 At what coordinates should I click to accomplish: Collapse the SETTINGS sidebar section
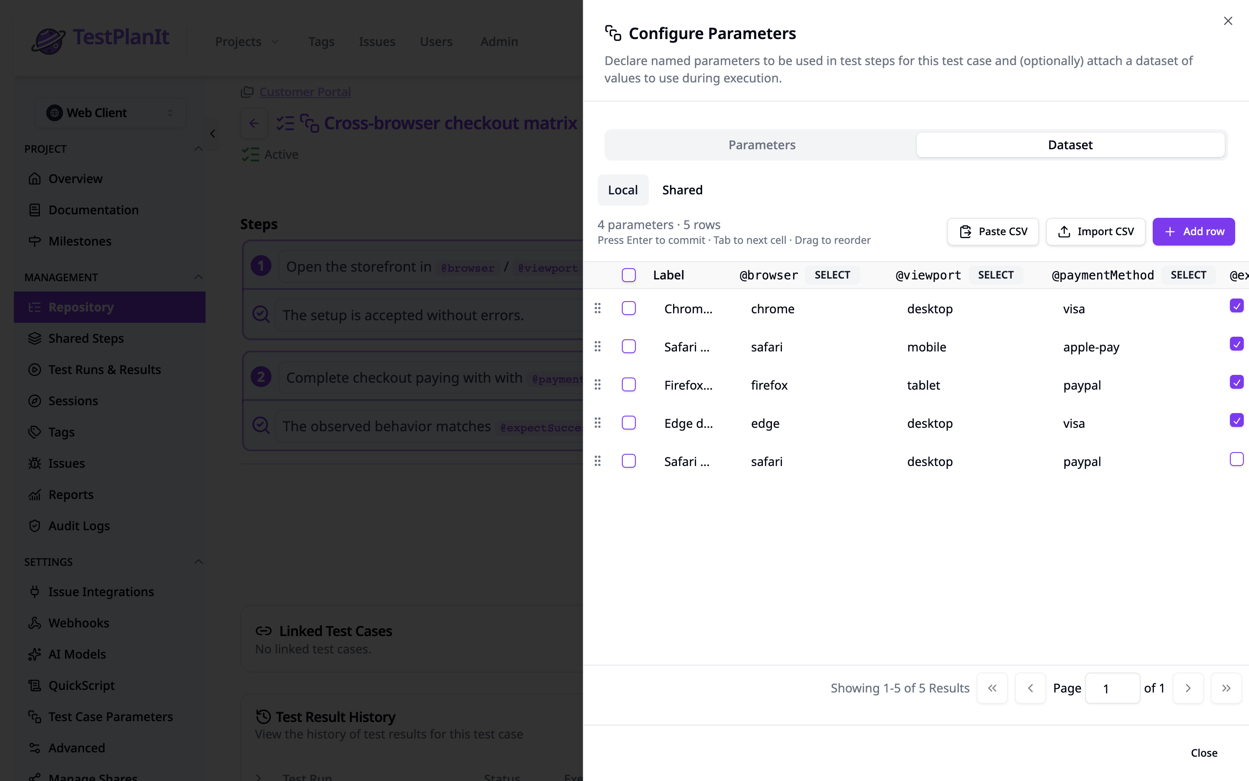point(198,562)
